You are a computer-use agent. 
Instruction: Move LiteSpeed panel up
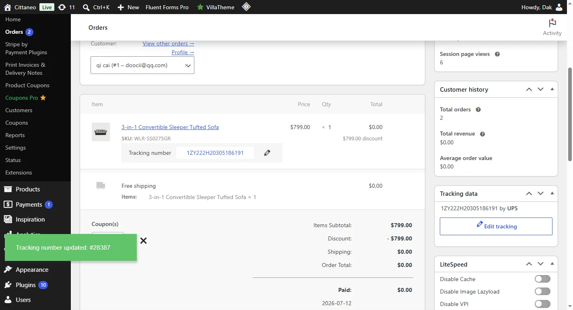pos(529,264)
